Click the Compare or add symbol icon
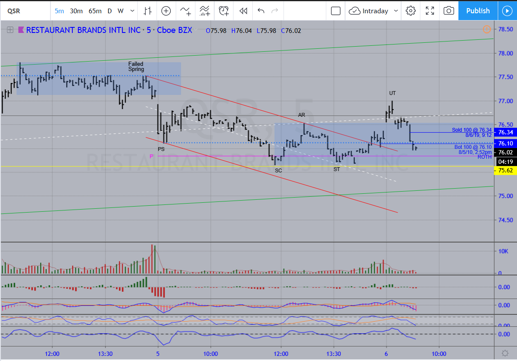 [x=166, y=11]
